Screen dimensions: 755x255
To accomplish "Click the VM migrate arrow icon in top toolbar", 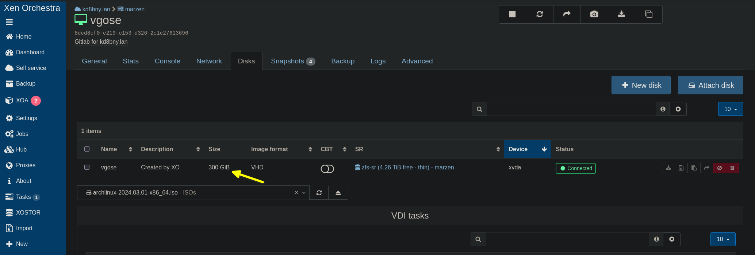I will (567, 14).
